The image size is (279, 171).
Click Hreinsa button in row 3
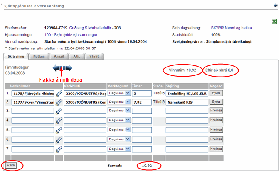(216, 111)
